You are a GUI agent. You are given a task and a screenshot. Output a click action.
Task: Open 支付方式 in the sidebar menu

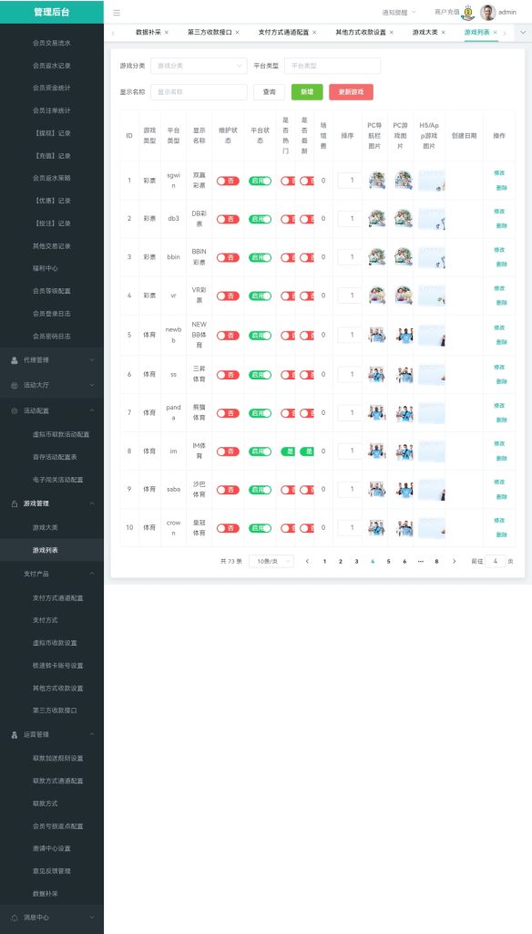pos(46,620)
